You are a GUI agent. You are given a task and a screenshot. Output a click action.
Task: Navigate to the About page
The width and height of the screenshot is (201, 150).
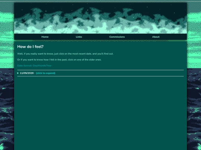[x=156, y=37]
